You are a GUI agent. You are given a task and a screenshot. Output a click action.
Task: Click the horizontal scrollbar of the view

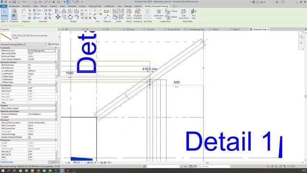207,162
